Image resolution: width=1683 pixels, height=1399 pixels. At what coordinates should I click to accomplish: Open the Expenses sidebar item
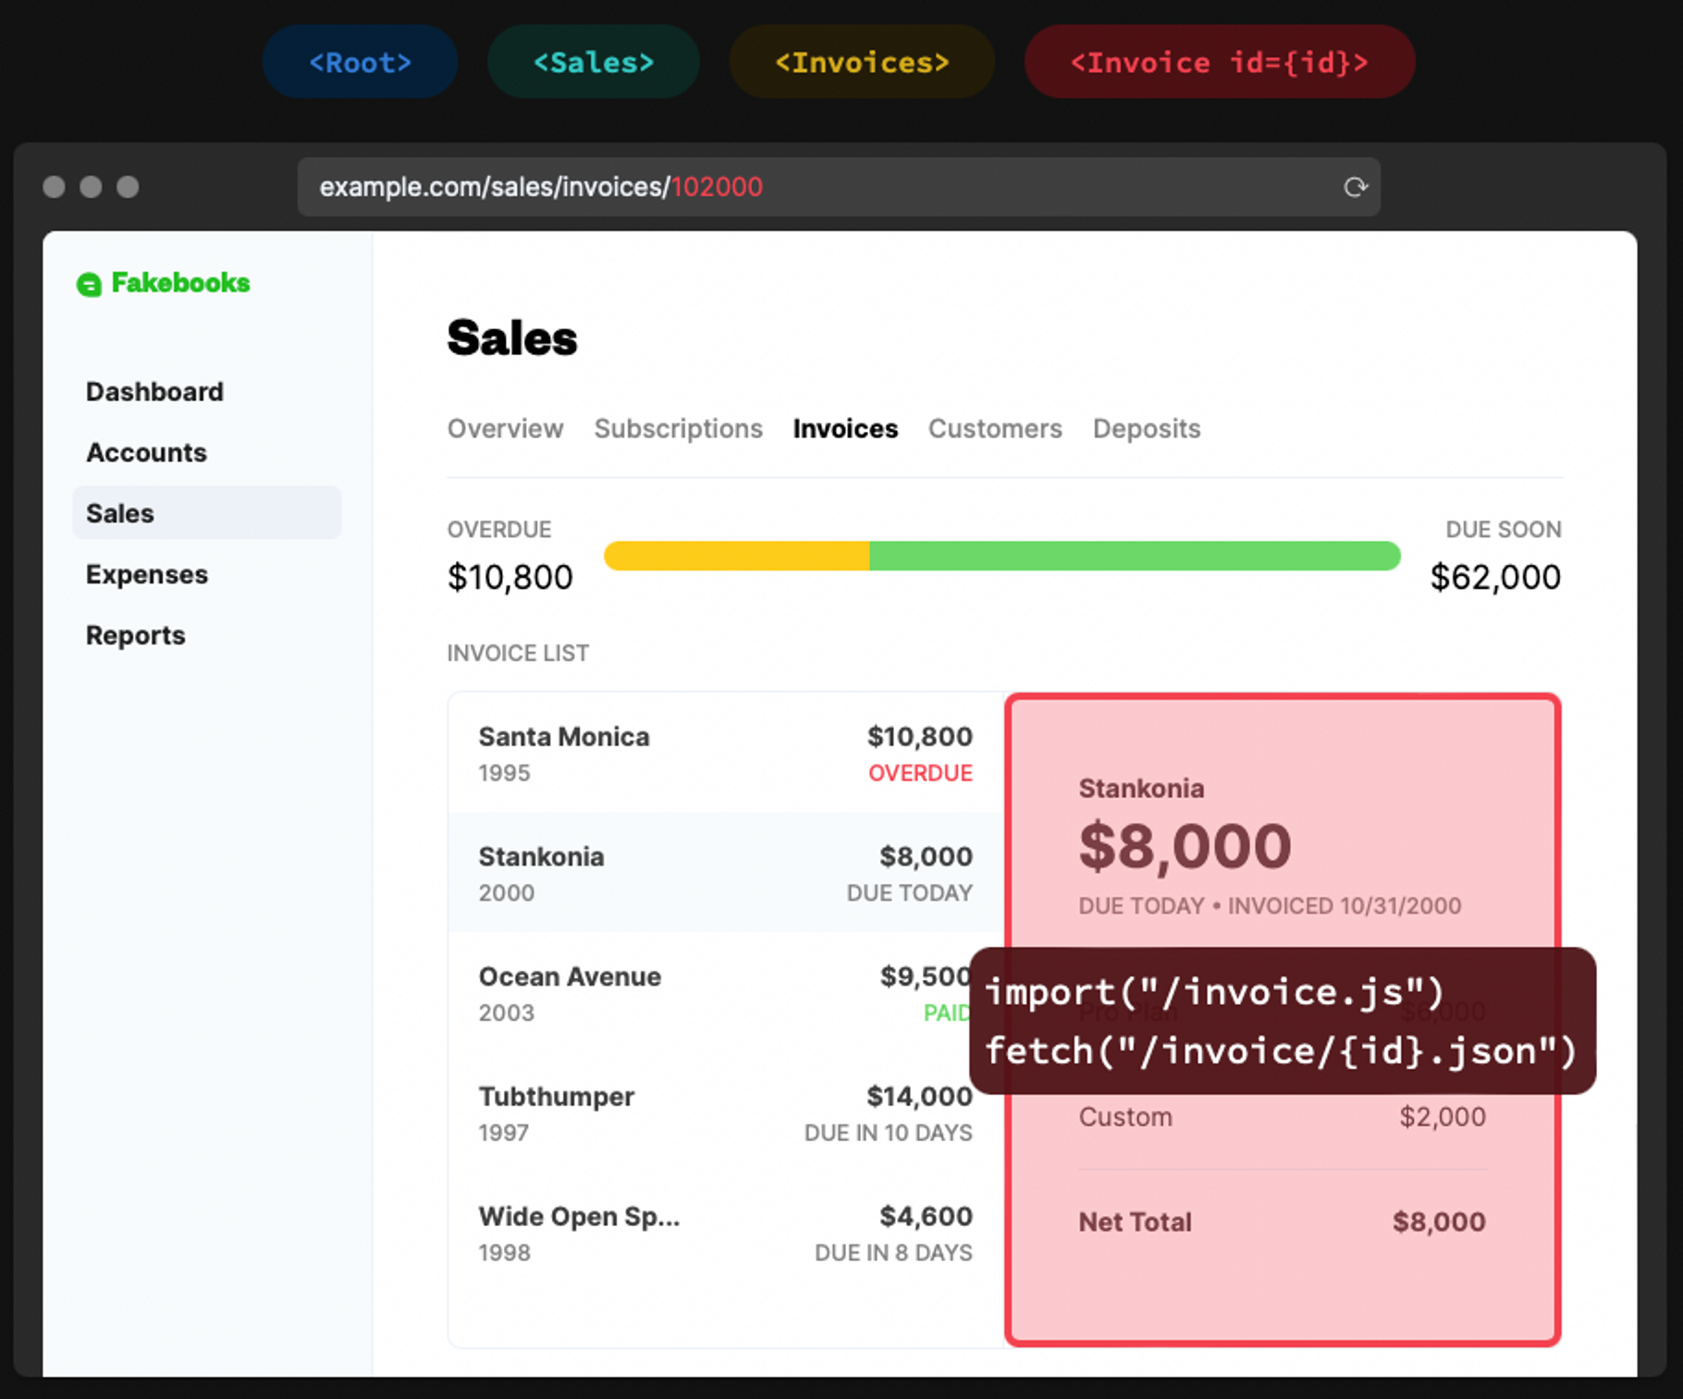click(146, 574)
